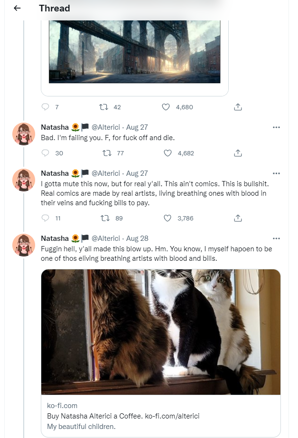The height and width of the screenshot is (438, 298).
Task: Like the tweet with 4,680 likes
Action: click(166, 107)
